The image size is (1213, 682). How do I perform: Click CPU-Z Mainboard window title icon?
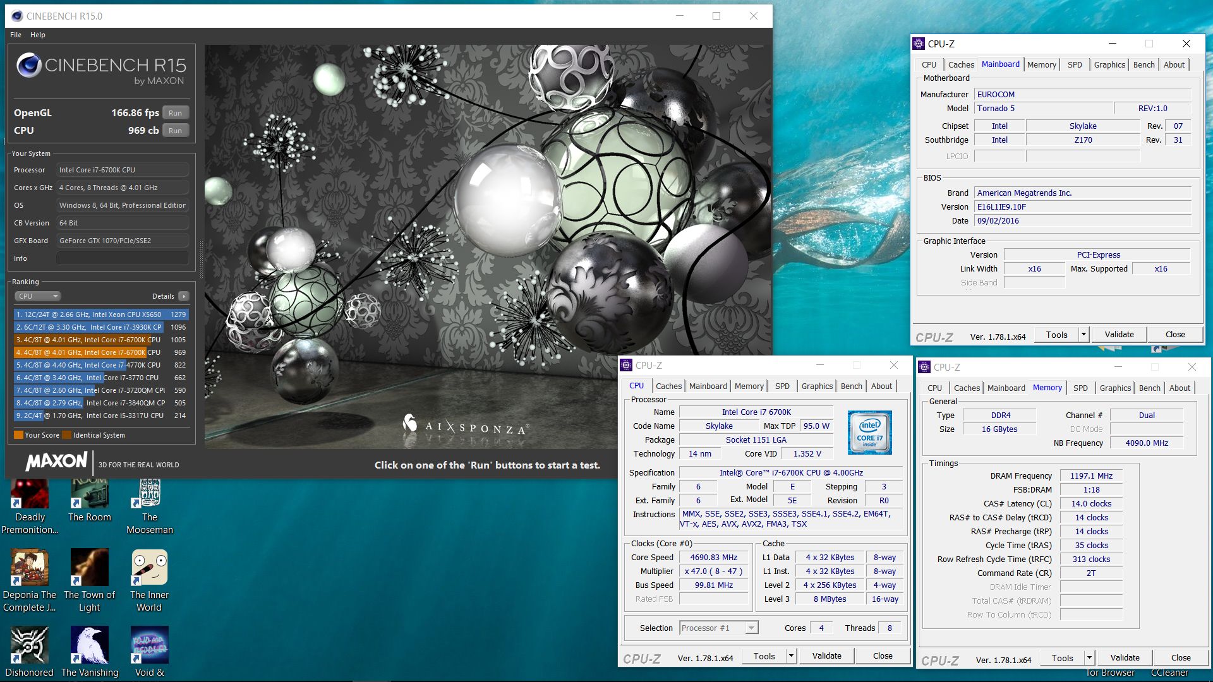(919, 44)
